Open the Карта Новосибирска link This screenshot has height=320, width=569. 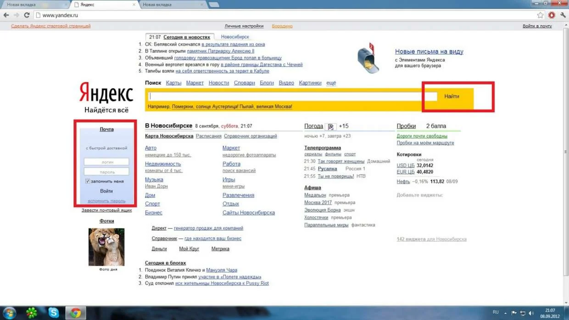pyautogui.click(x=169, y=136)
